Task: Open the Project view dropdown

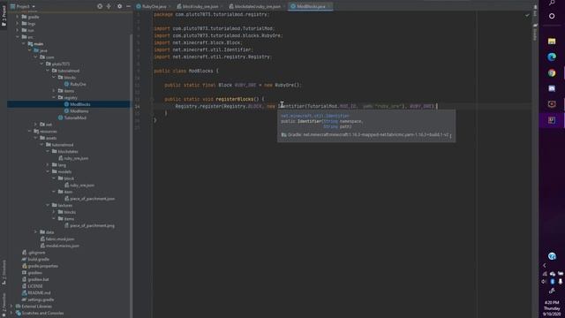Action: click(x=23, y=6)
